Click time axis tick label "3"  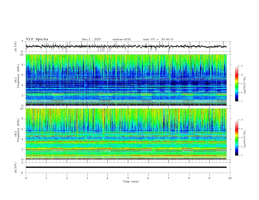pyautogui.click(x=87, y=178)
